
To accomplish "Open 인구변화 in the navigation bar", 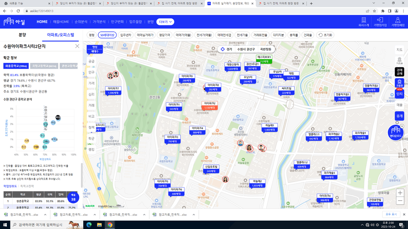I will coord(117,22).
